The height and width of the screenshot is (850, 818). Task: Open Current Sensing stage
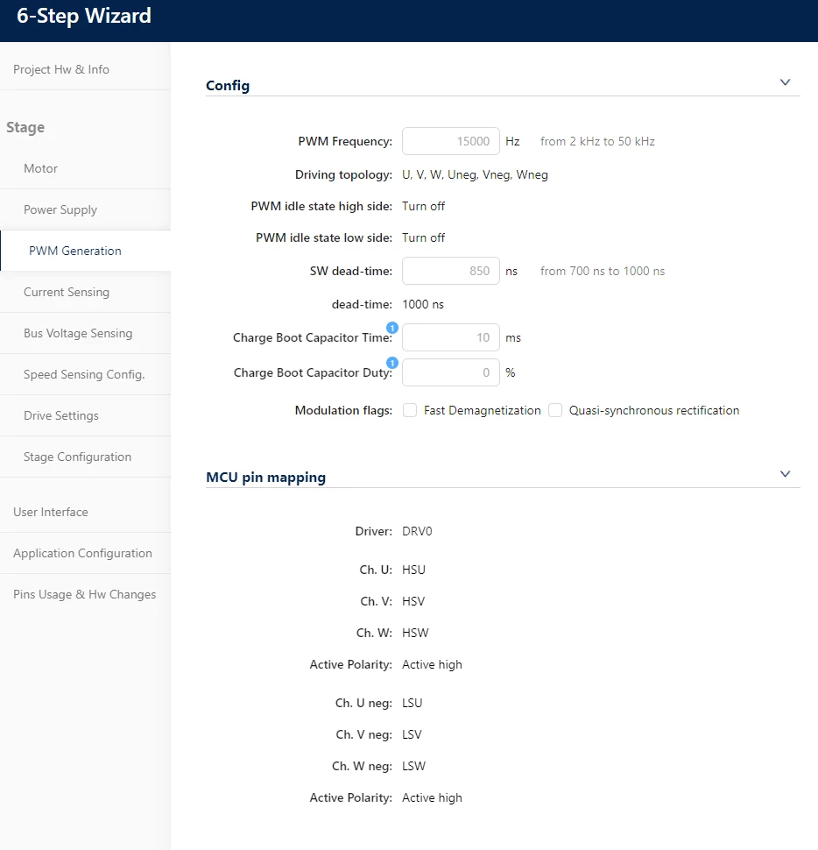tap(85, 292)
